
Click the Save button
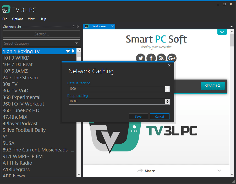coord(138,117)
